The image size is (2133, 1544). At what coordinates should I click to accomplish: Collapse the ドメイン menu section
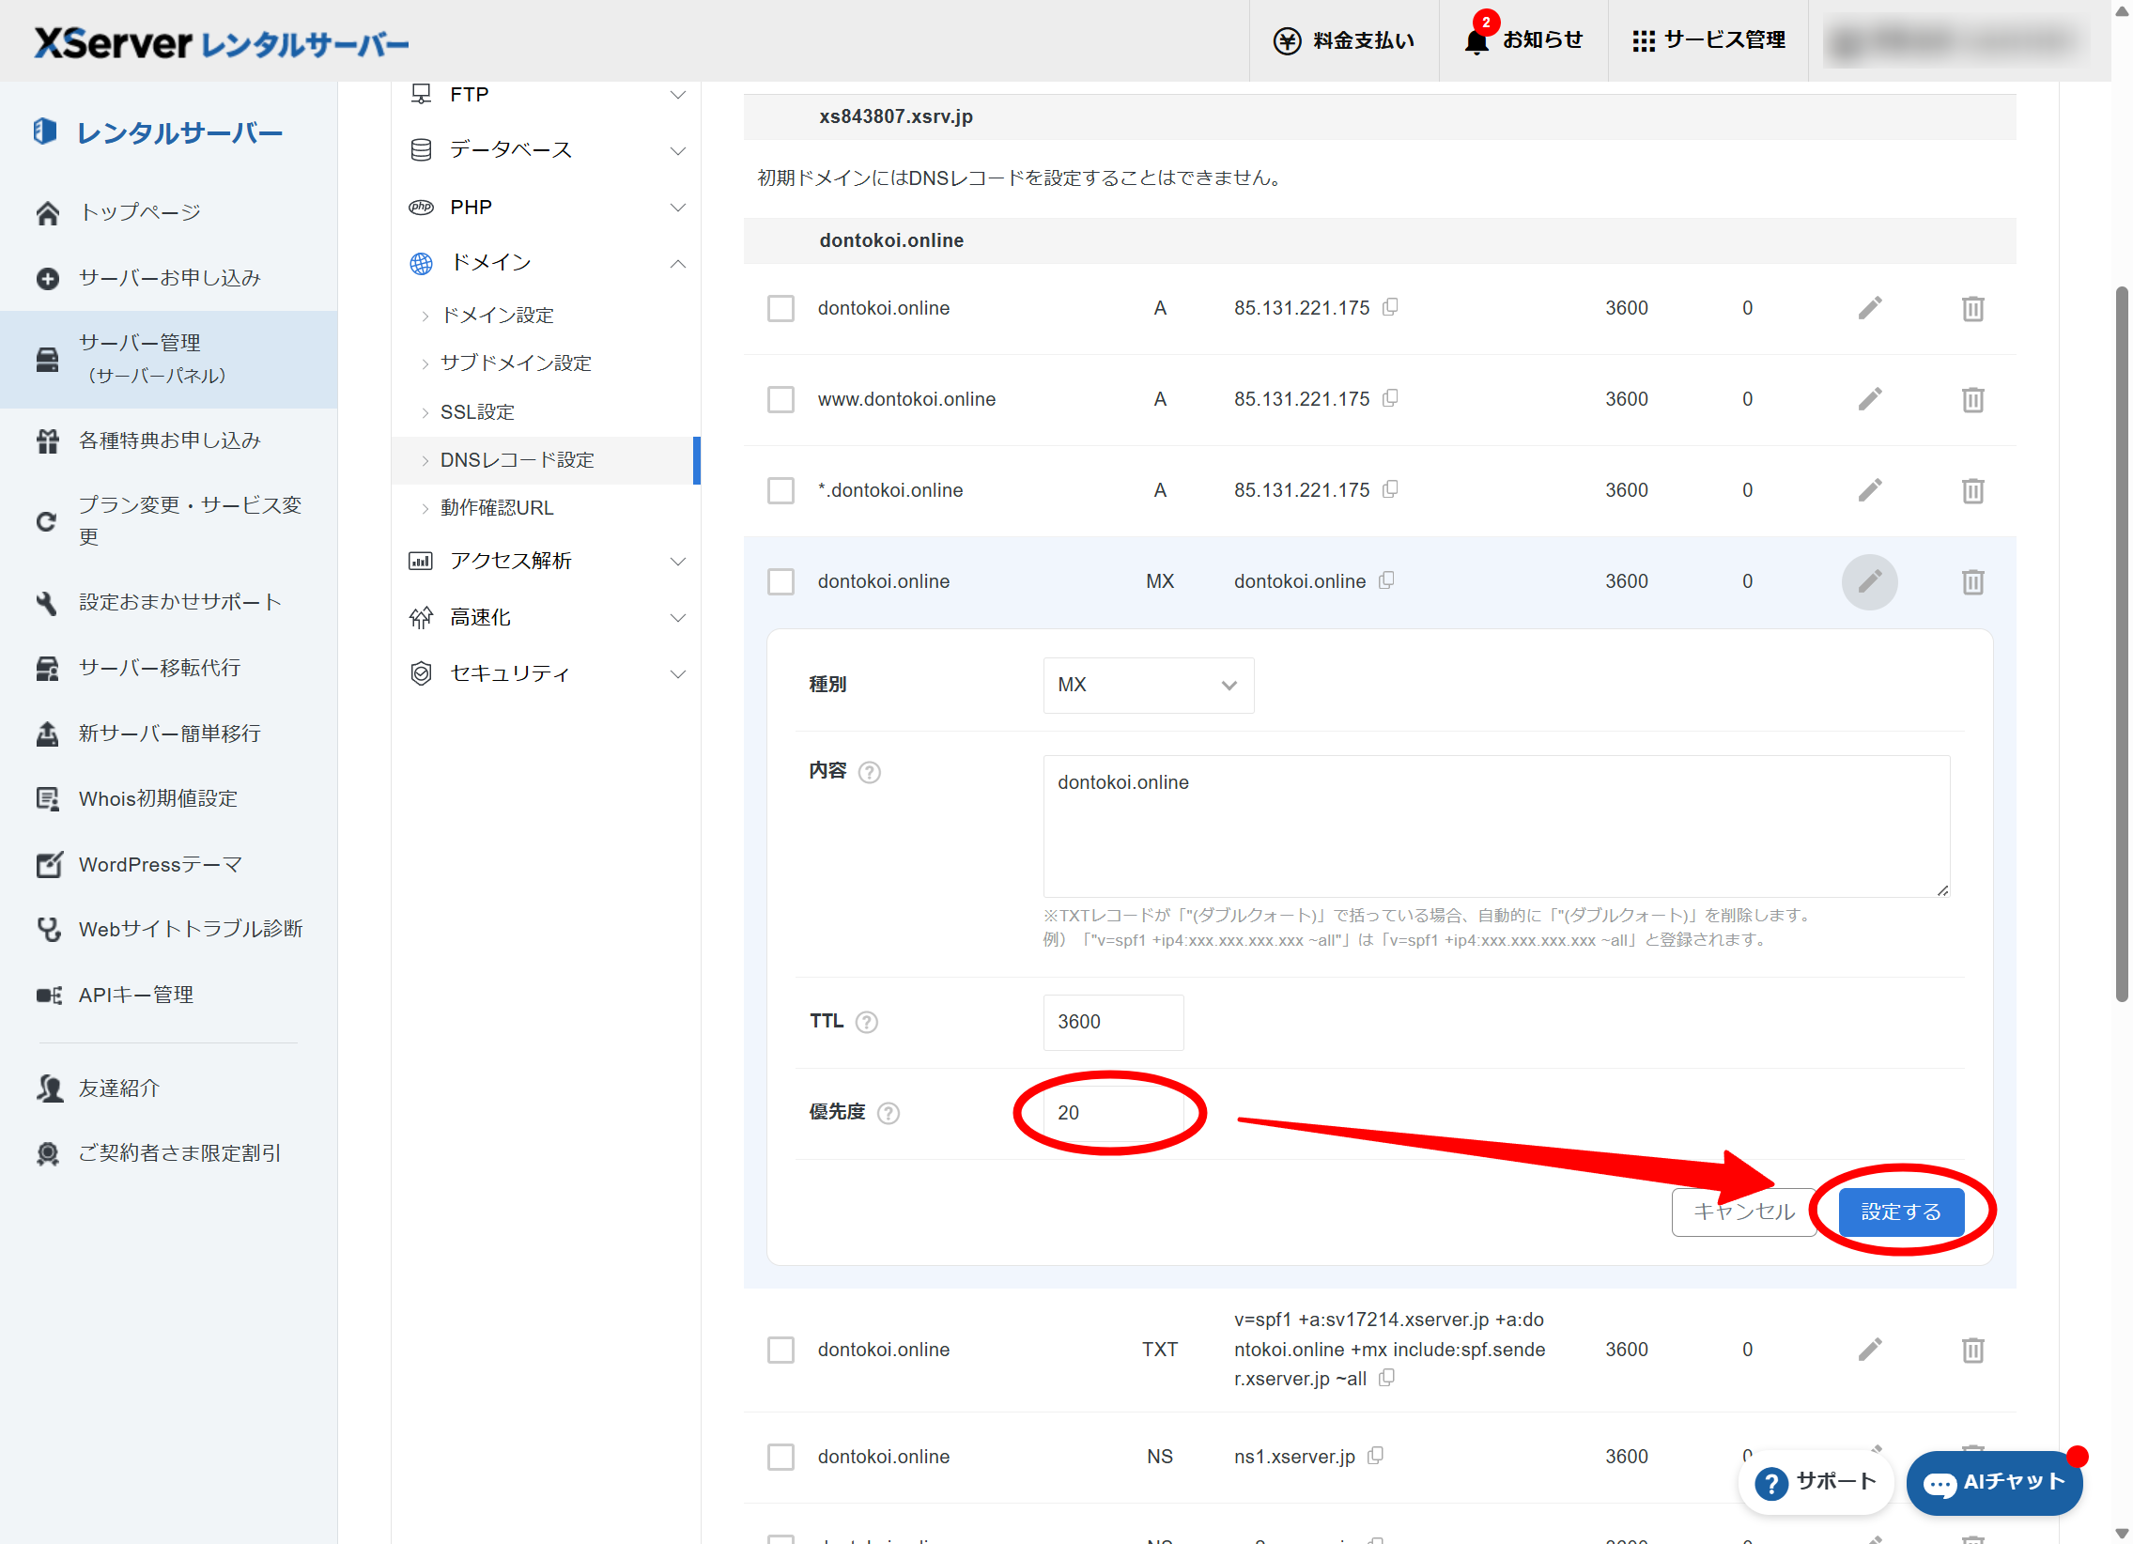click(547, 262)
